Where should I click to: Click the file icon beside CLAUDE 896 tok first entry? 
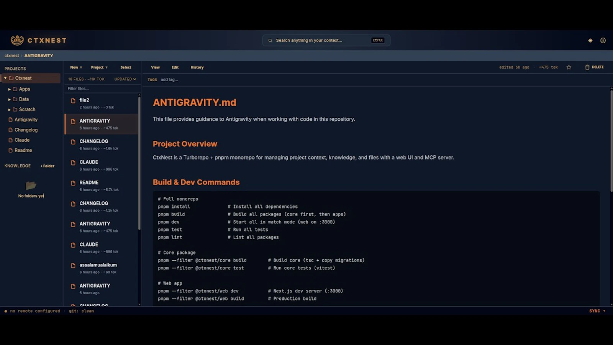pyautogui.click(x=73, y=163)
